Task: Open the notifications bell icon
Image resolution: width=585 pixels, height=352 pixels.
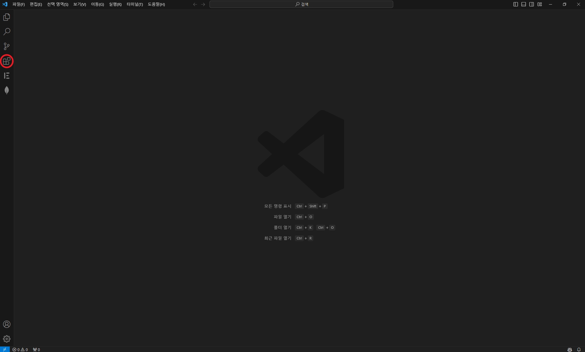Action: [579, 350]
